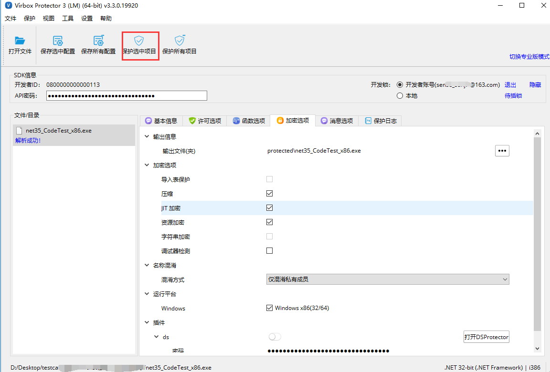Open the 保护日志 tab
The image size is (550, 372).
pos(381,121)
